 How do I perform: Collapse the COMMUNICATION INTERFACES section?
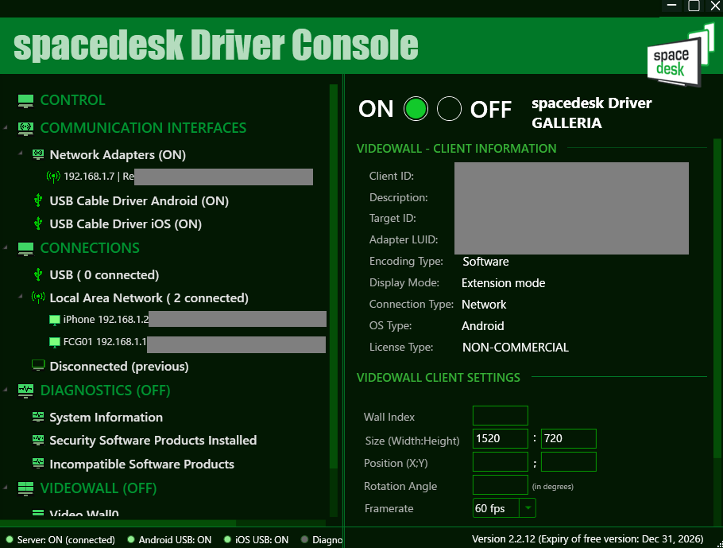(6, 128)
